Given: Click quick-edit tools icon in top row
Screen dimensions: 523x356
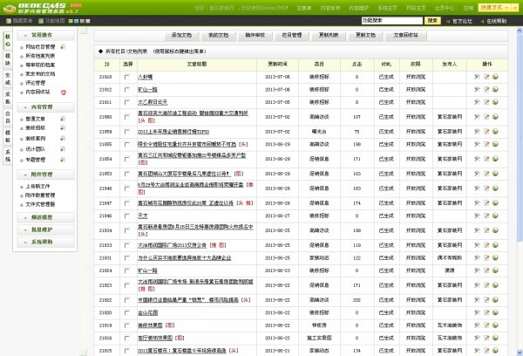Looking at the screenshot, I should click(477, 77).
